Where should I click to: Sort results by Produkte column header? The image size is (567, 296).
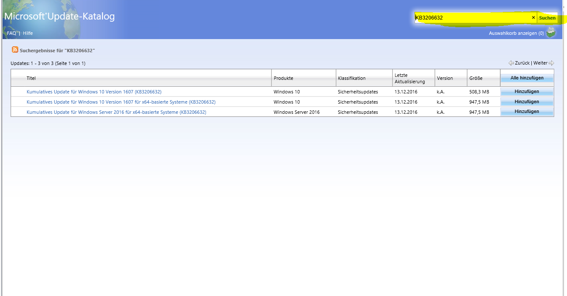coord(283,78)
